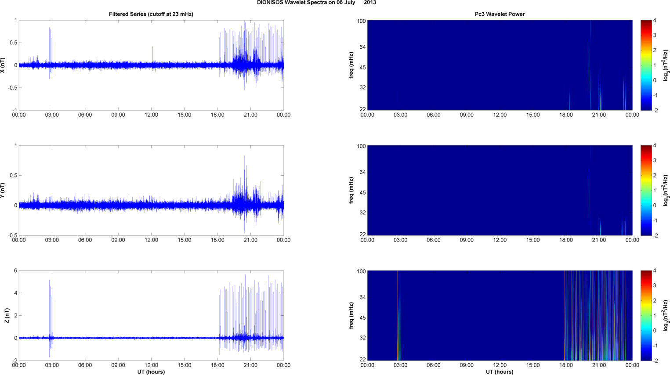Click the 12:00 tick label under the Z series plot

coord(151,365)
